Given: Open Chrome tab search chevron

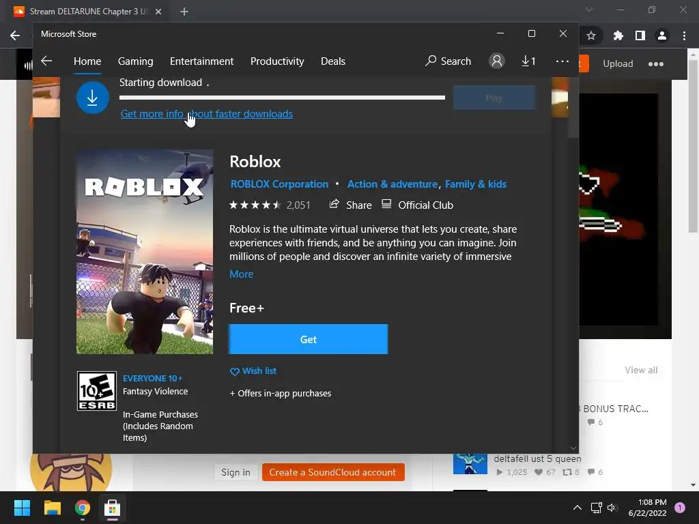Looking at the screenshot, I should (589, 10).
